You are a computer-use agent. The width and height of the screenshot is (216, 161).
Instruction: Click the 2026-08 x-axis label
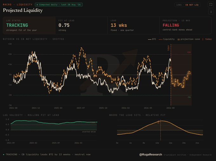point(170,108)
